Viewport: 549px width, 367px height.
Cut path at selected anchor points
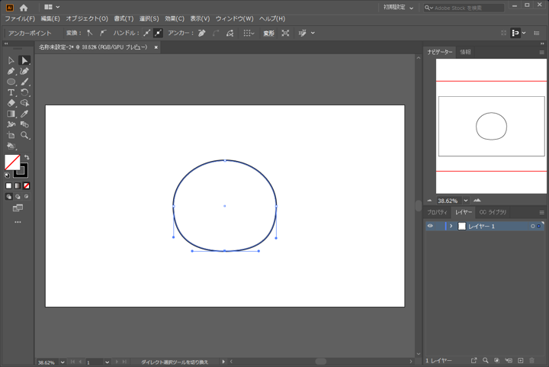(230, 33)
